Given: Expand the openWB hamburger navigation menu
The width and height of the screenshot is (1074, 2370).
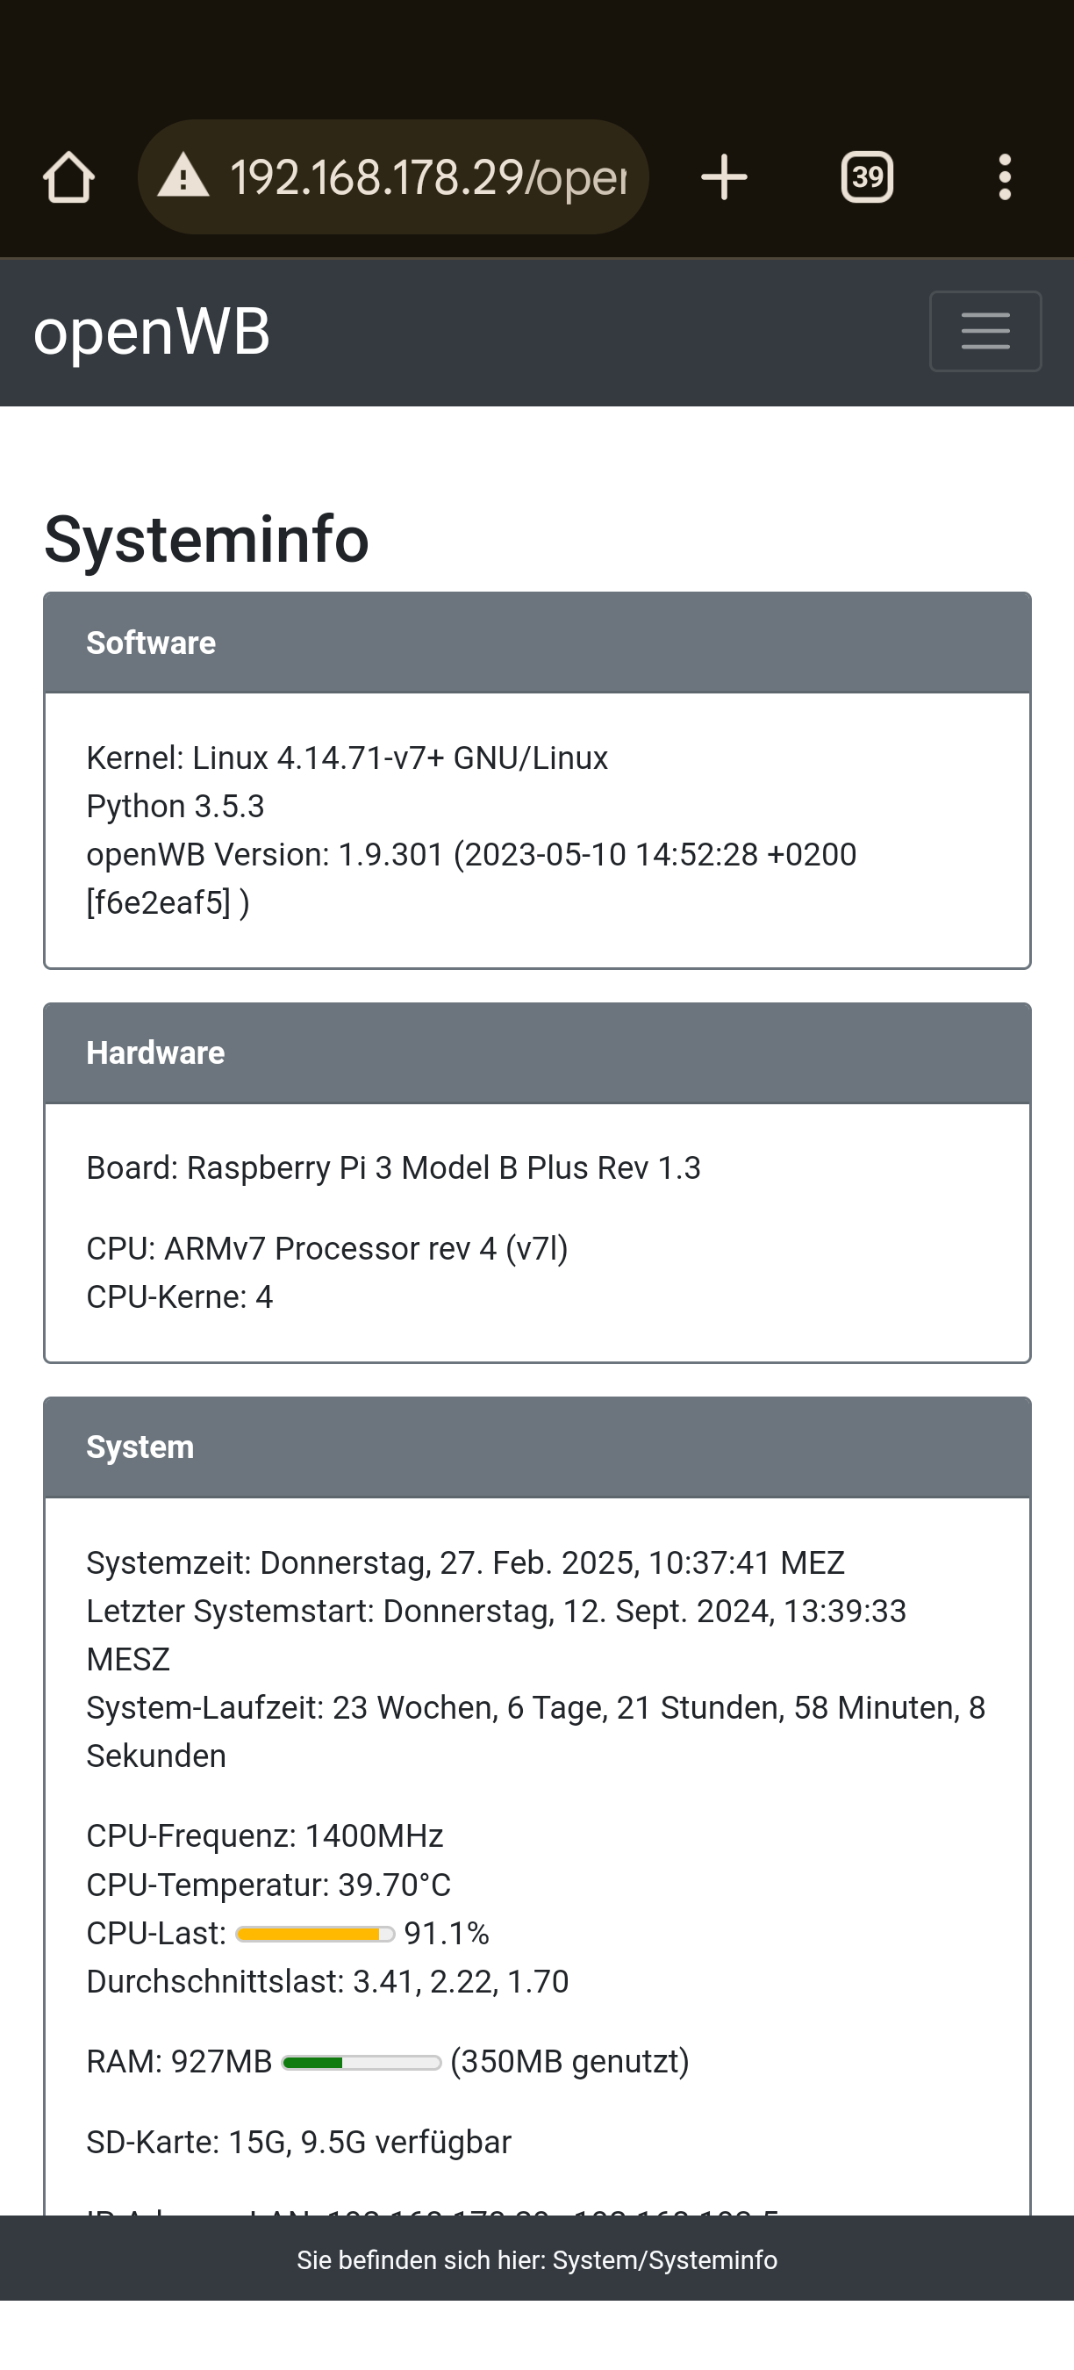Looking at the screenshot, I should (984, 331).
